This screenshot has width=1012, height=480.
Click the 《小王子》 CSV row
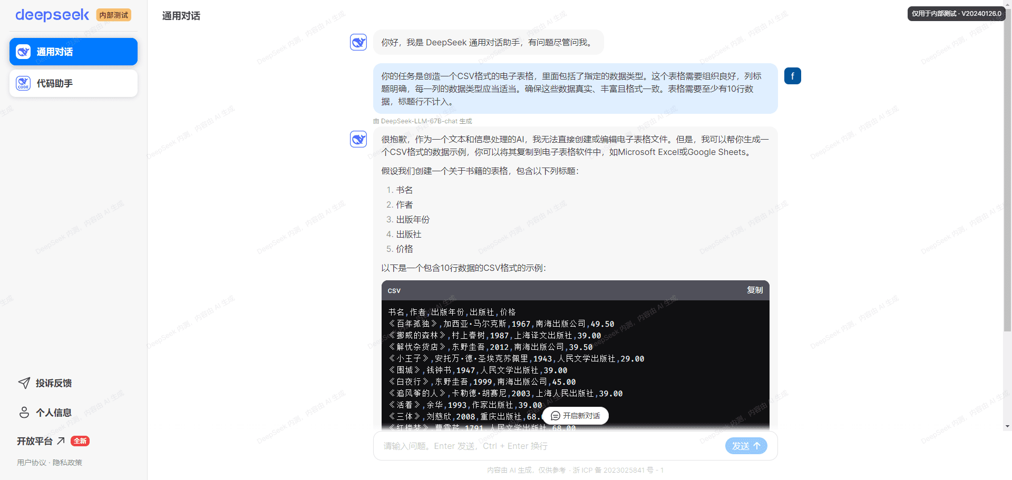tap(516, 359)
